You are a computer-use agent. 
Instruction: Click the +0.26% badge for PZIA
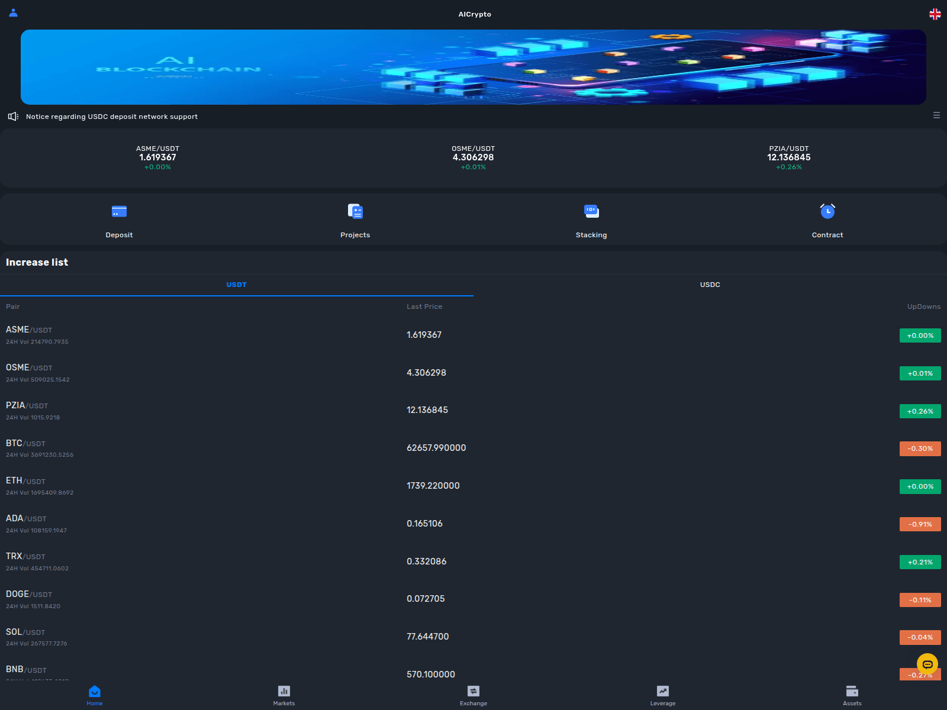pos(920,411)
